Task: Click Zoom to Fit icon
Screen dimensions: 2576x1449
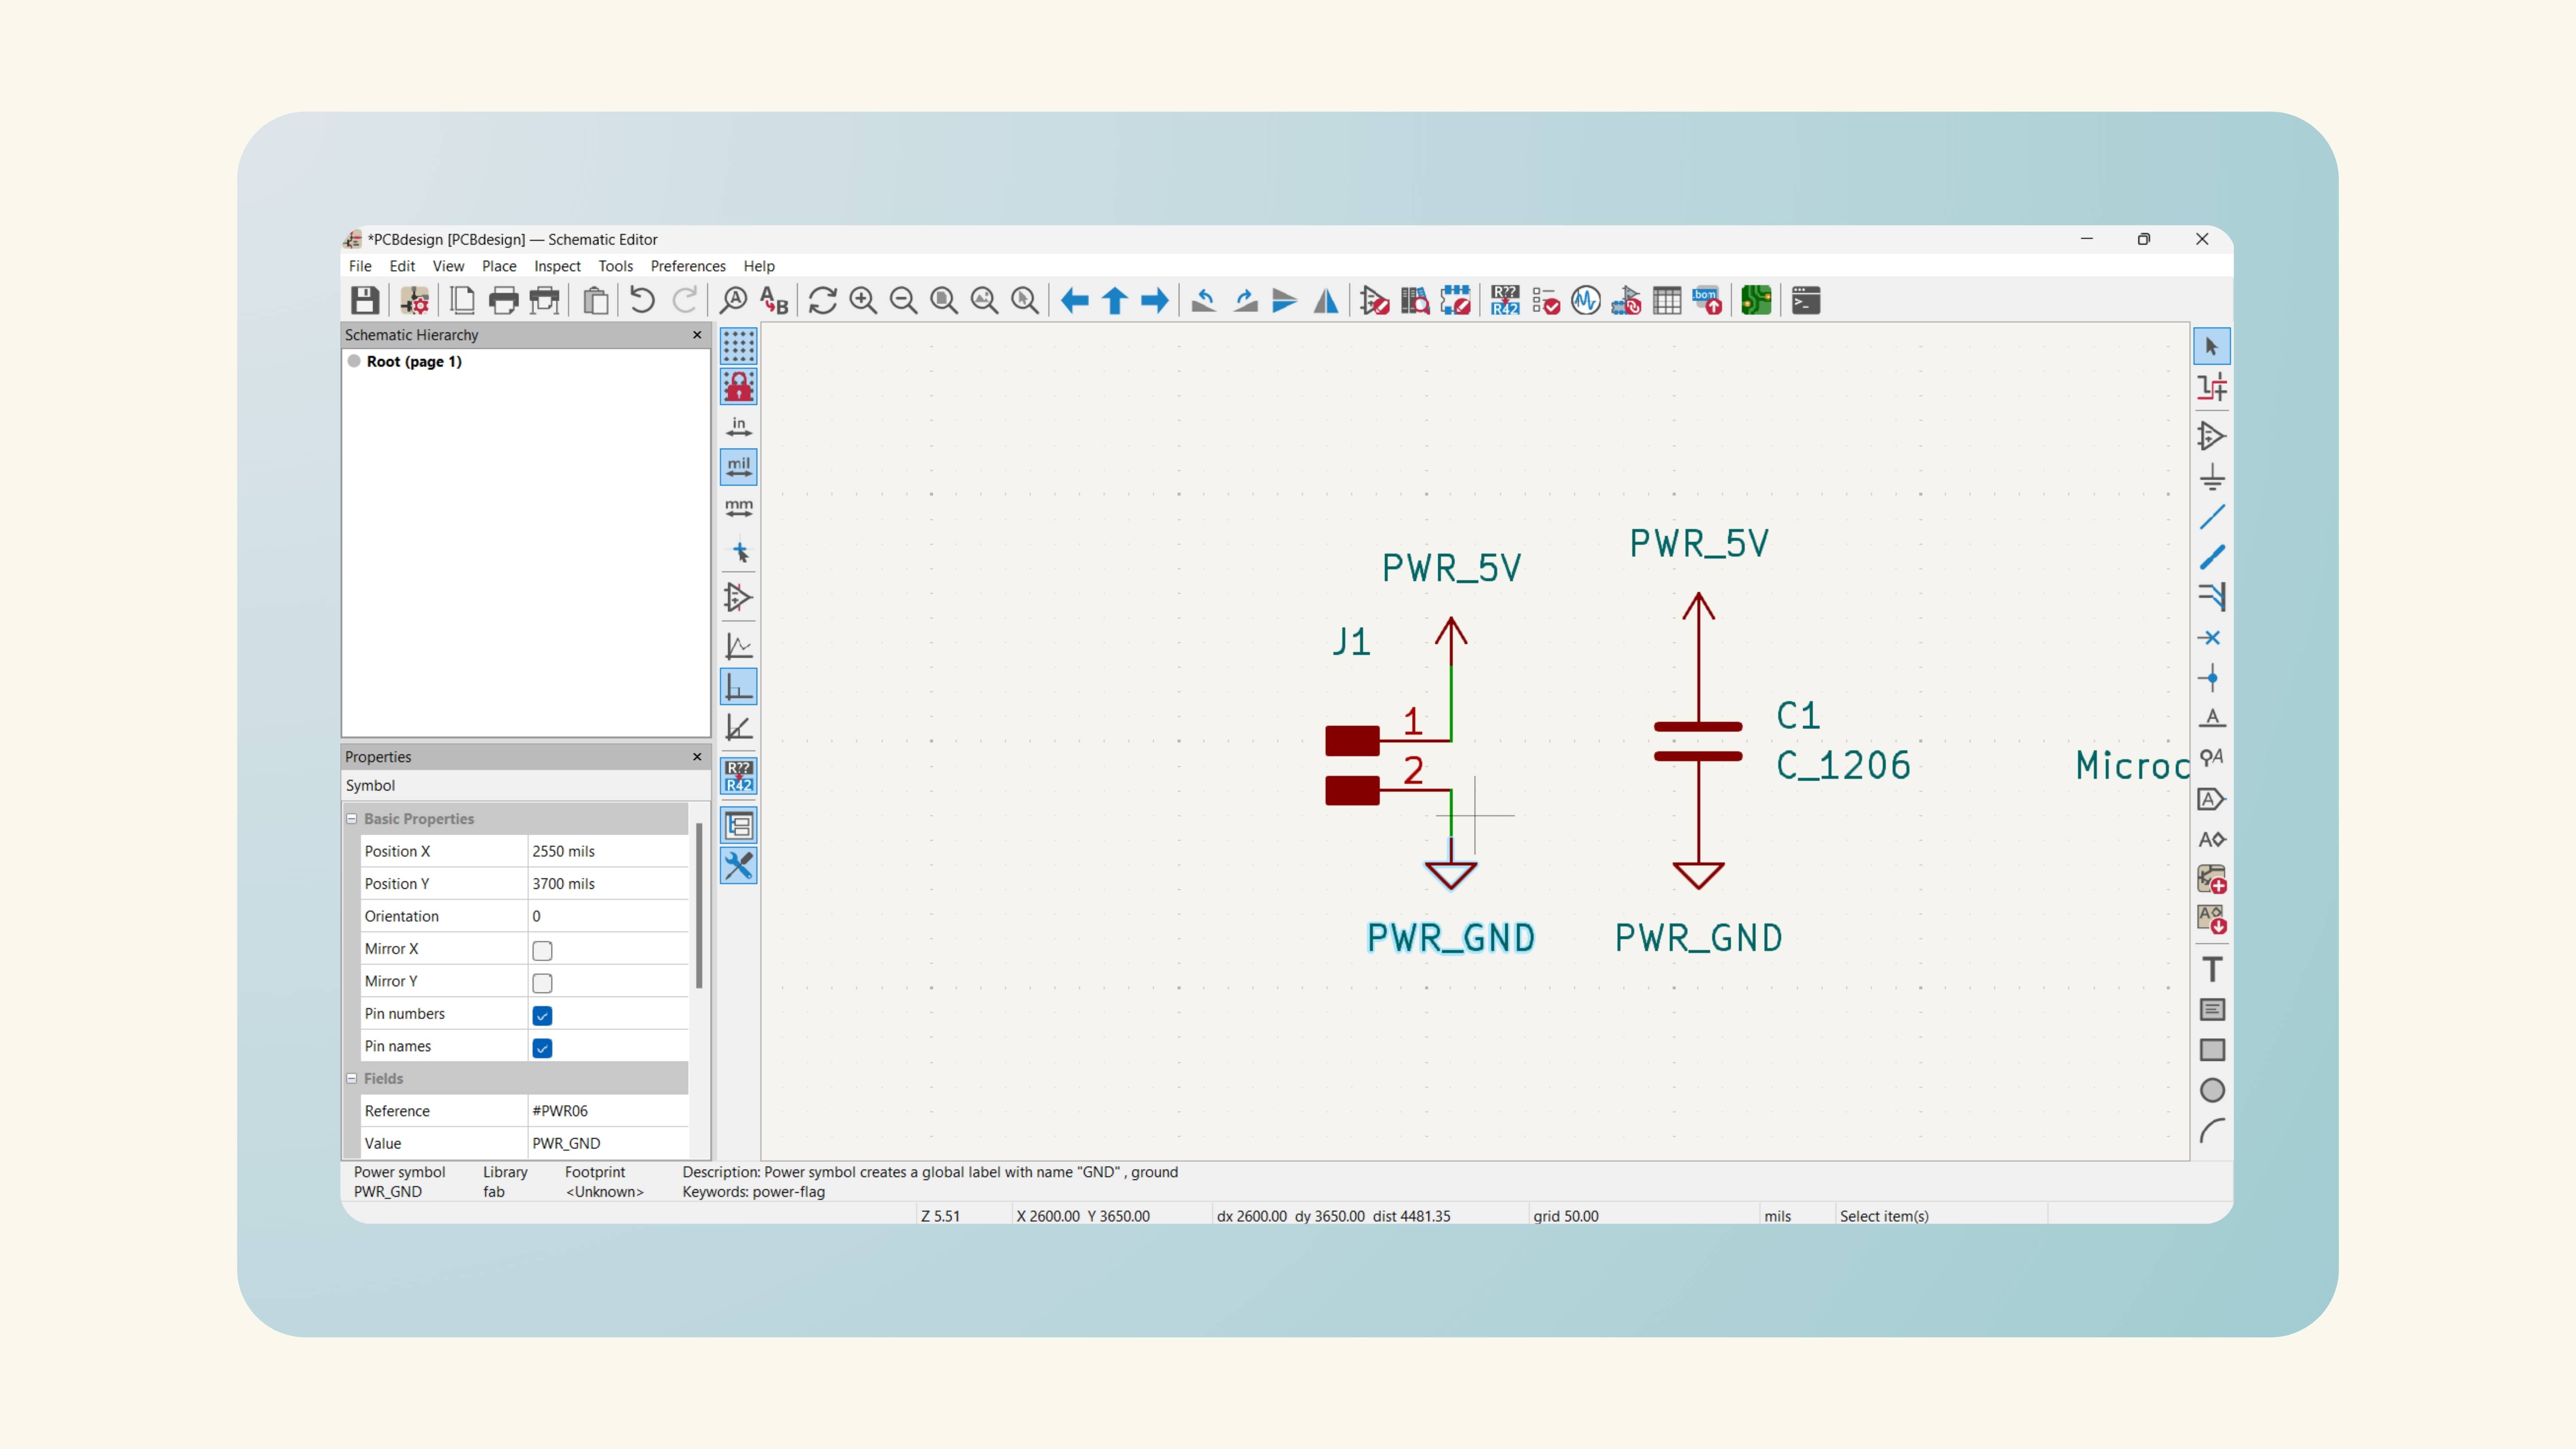Action: pyautogui.click(x=944, y=301)
